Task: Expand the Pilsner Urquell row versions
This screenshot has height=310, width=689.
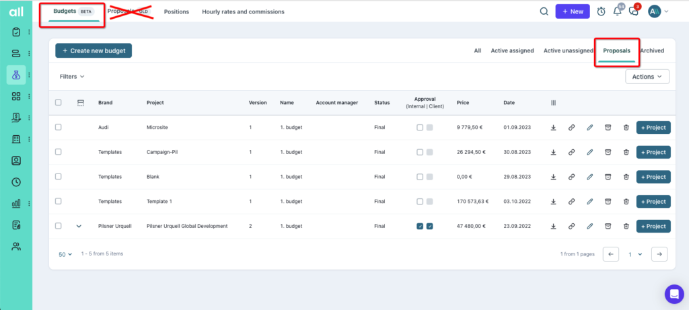Action: 79,226
